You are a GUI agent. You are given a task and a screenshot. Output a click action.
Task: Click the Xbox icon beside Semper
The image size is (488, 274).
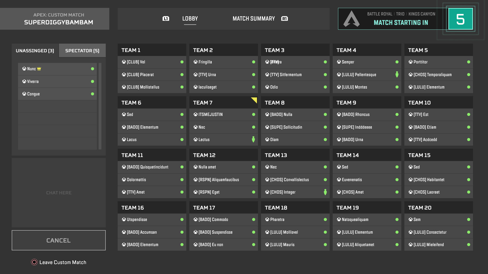[x=339, y=62]
